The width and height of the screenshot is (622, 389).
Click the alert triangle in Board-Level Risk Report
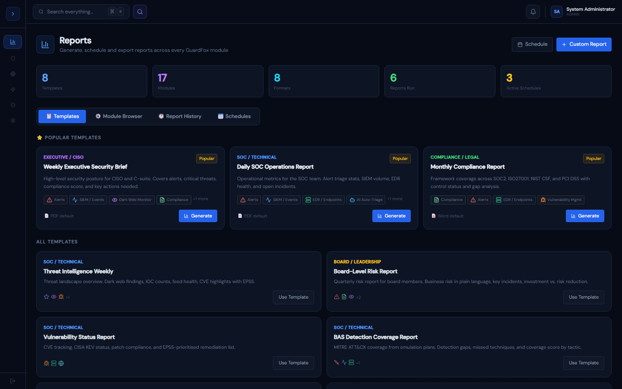coord(336,297)
